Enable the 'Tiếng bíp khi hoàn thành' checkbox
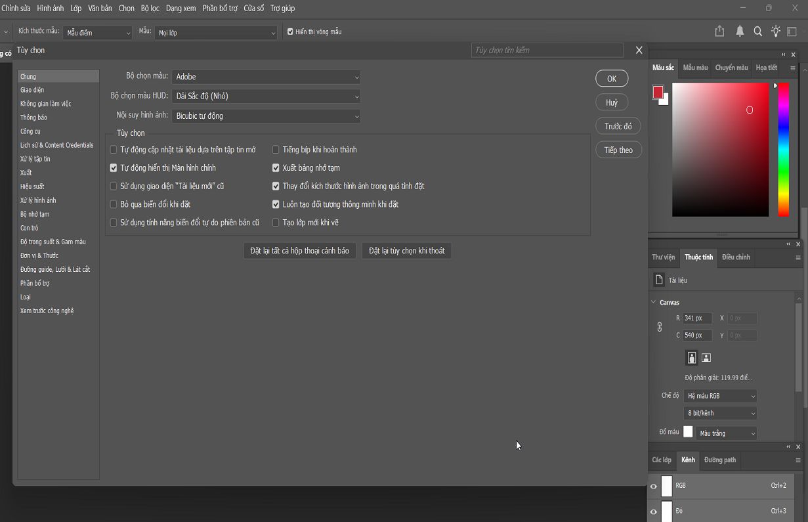 pyautogui.click(x=276, y=149)
